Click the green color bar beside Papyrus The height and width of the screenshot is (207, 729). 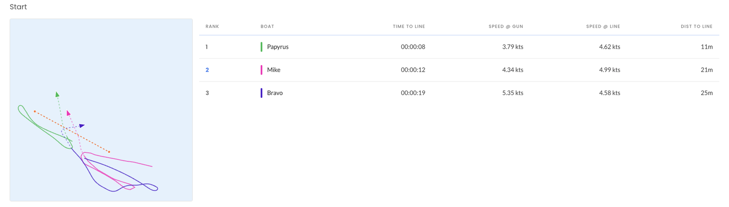[261, 47]
